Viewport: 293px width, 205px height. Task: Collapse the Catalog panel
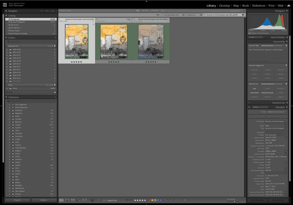tap(6, 16)
